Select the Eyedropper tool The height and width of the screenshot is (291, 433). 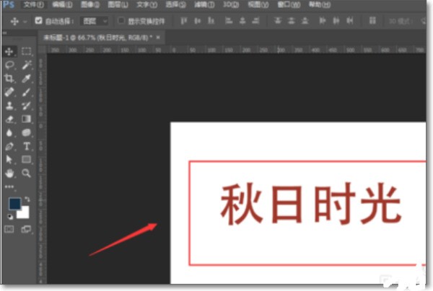tap(26, 78)
